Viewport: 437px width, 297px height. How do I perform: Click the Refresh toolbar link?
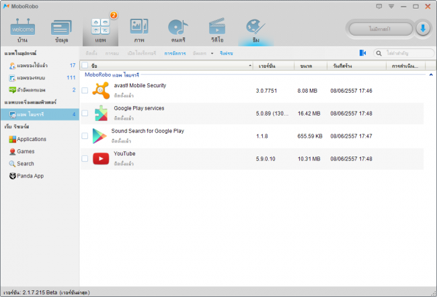pos(227,54)
